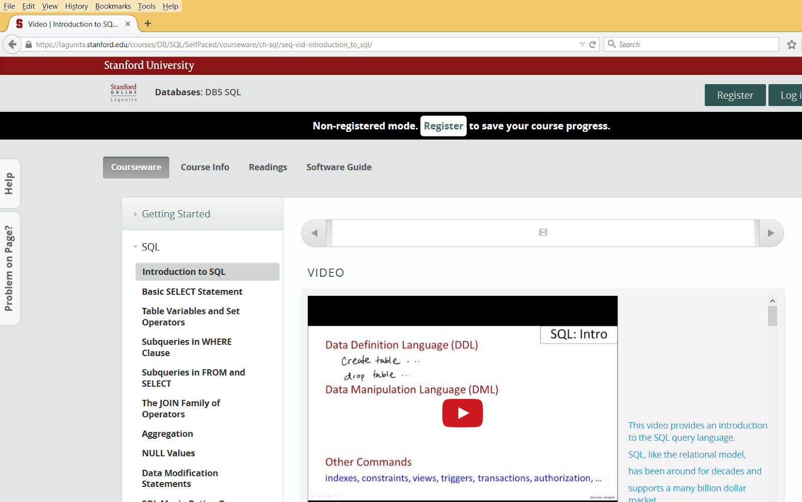Viewport: 802px width, 502px height.
Task: Open the Problem on Page side tab
Action: coord(9,268)
